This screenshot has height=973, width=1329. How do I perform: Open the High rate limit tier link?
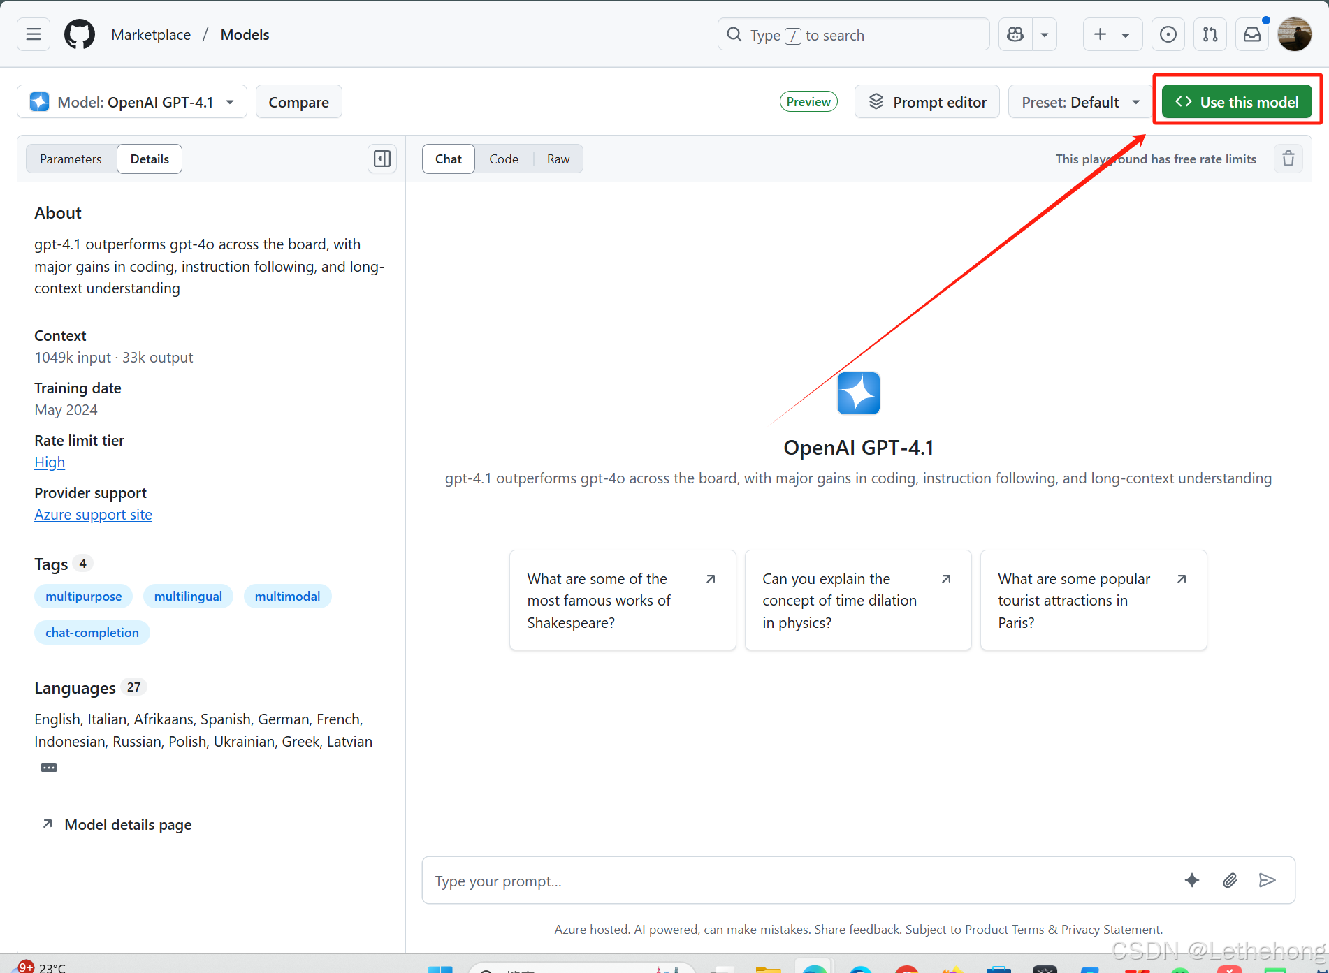pos(50,462)
